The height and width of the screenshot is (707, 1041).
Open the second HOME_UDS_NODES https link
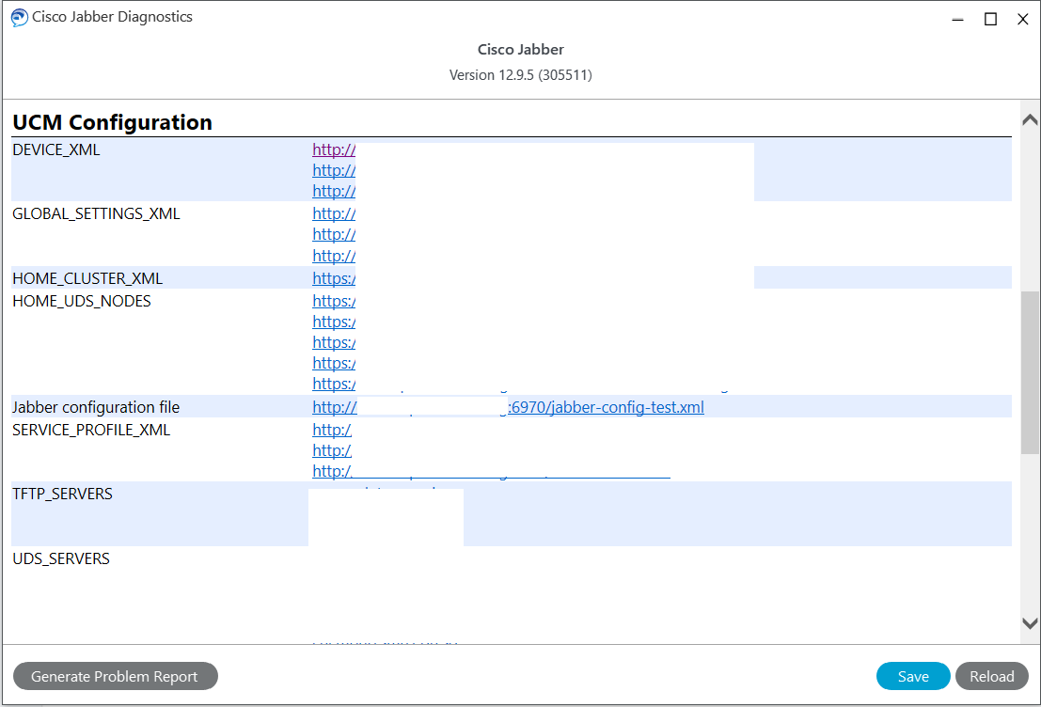(333, 321)
